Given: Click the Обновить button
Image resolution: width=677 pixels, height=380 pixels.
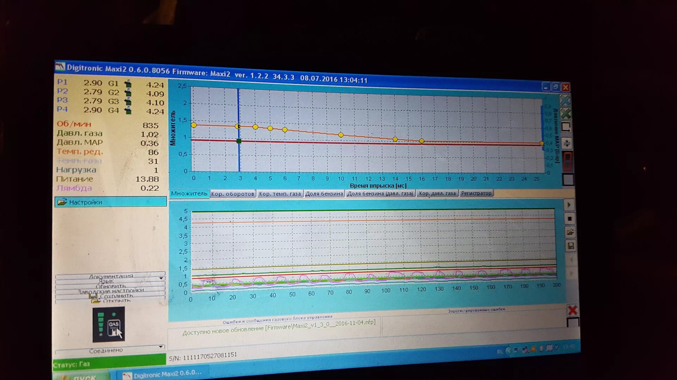Looking at the screenshot, I should tap(110, 286).
